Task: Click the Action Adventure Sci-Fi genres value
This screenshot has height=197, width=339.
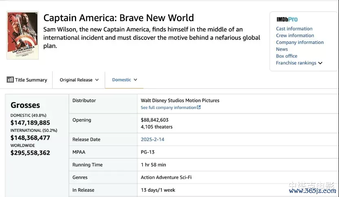Action: 166,177
